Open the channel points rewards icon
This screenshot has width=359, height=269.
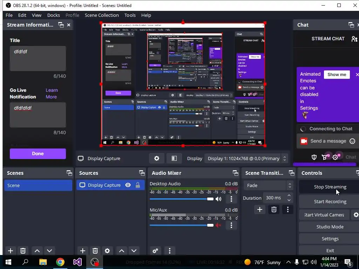tap(324, 157)
